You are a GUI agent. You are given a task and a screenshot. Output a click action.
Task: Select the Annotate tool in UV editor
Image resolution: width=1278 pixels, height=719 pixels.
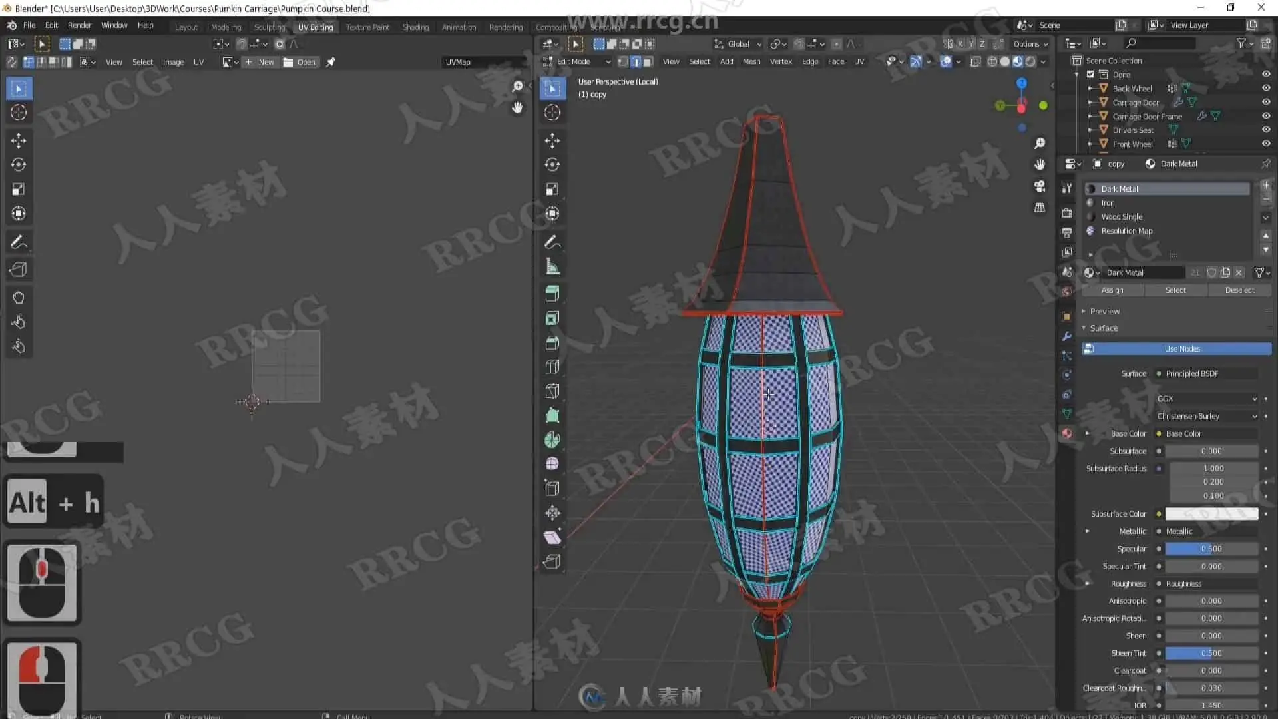tap(19, 242)
